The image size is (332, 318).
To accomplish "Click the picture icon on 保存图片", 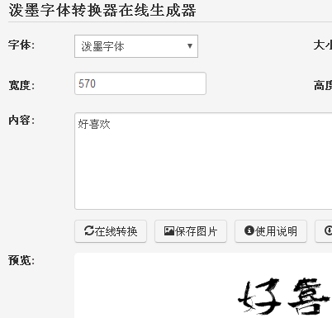I will [169, 230].
